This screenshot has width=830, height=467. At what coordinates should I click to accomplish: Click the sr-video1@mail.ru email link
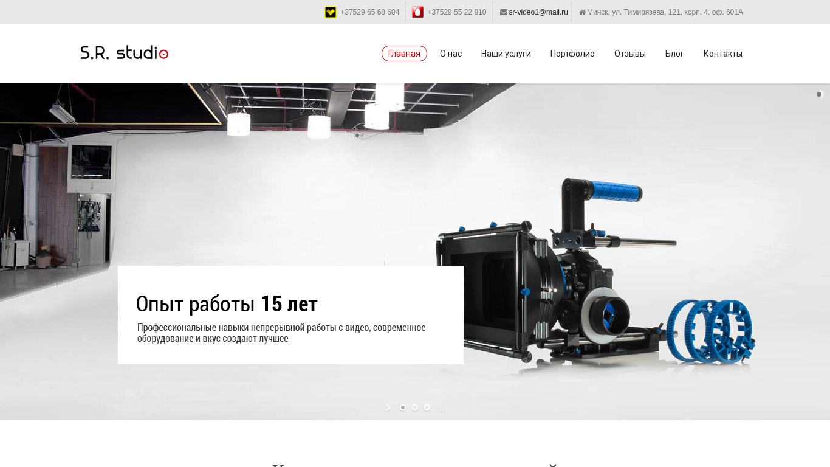pos(538,12)
